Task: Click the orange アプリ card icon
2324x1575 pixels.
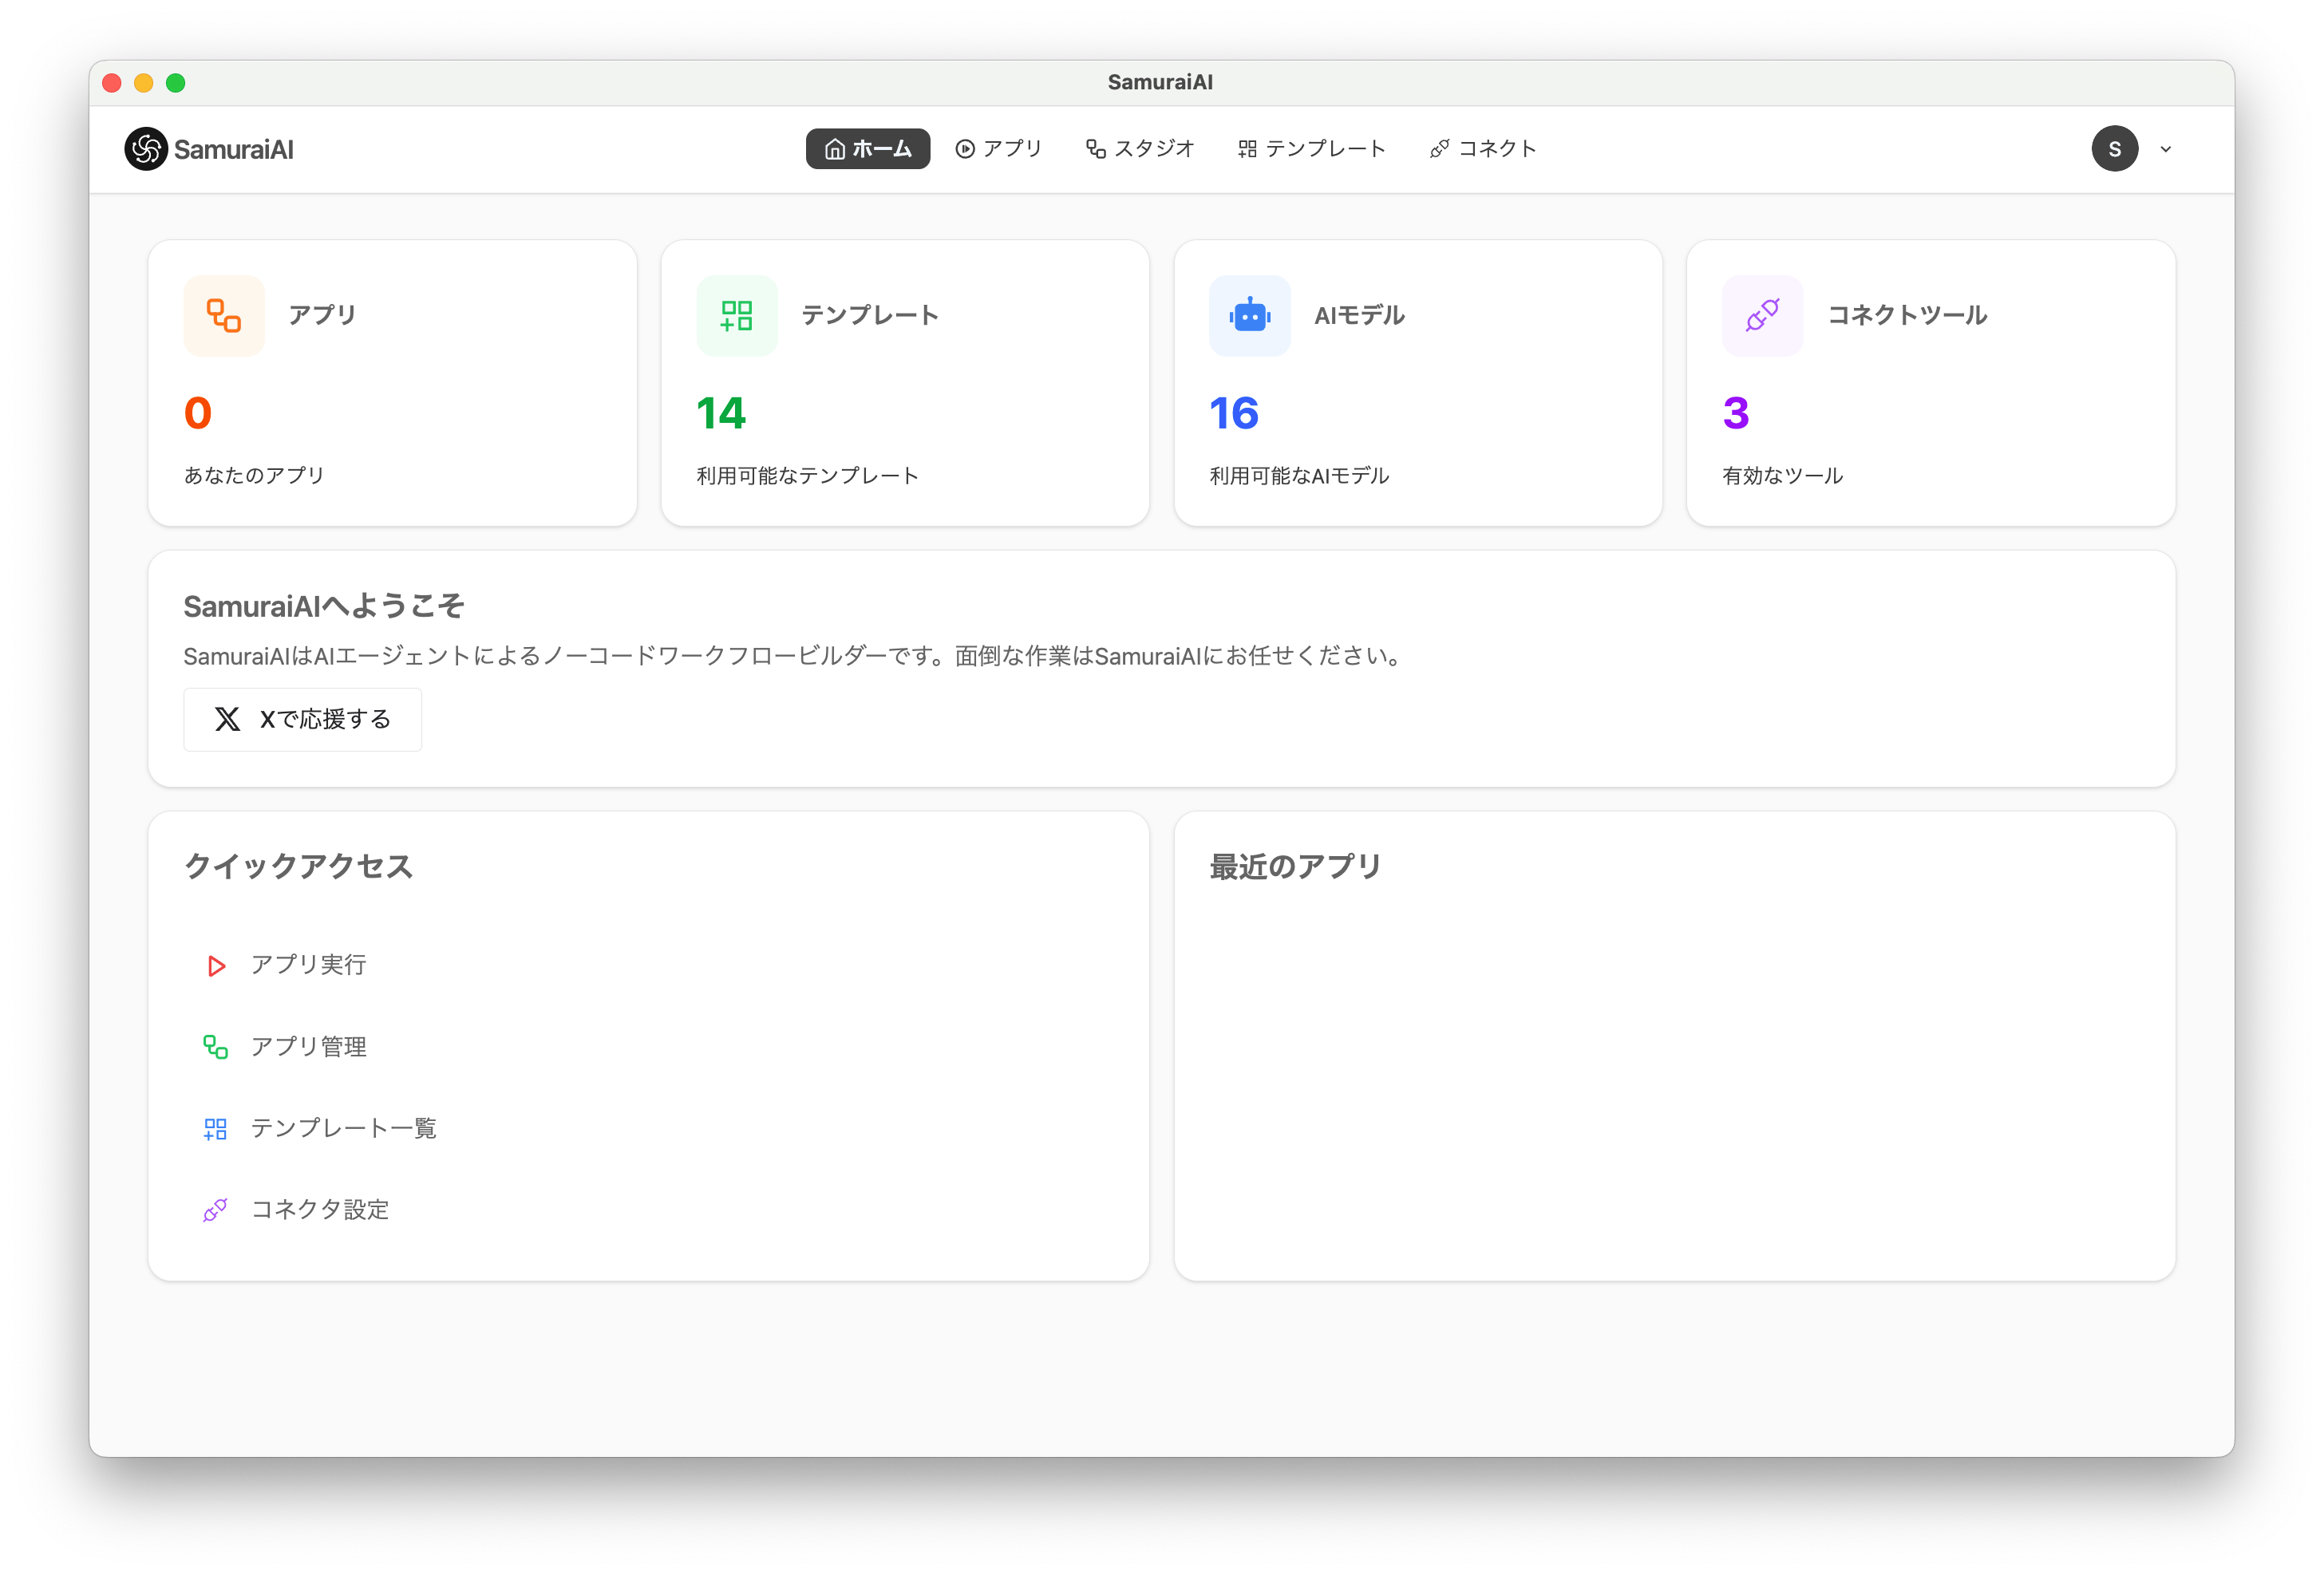Action: pyautogui.click(x=224, y=316)
